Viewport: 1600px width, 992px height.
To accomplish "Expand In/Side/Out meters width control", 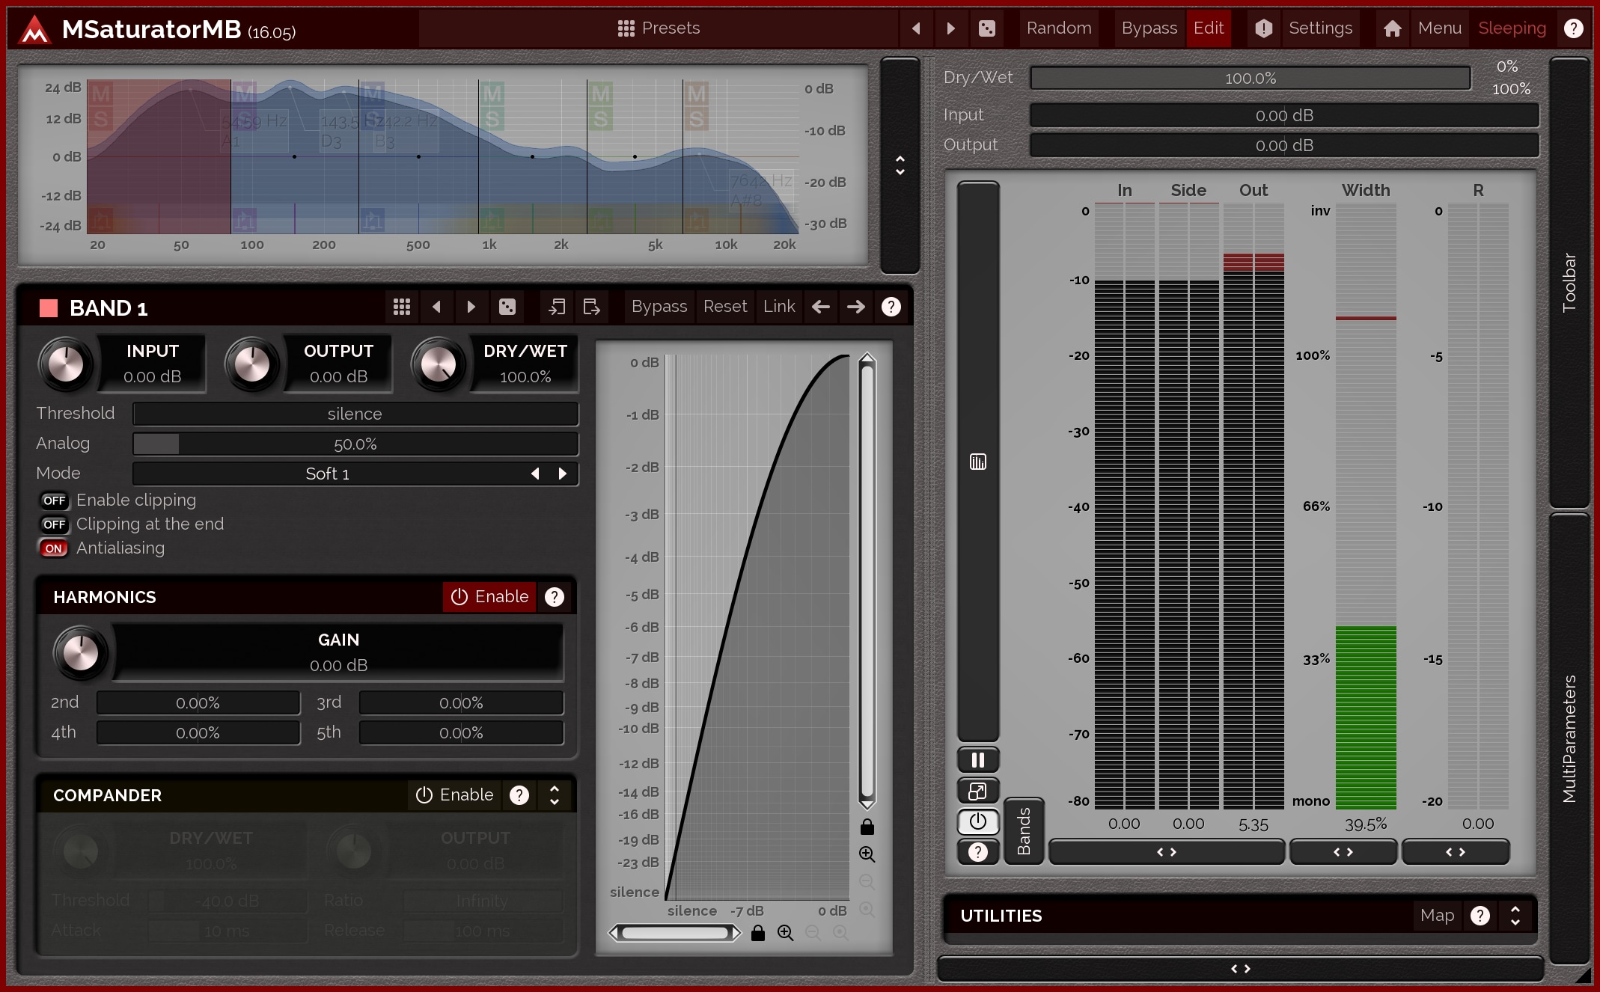I will coord(1167,852).
